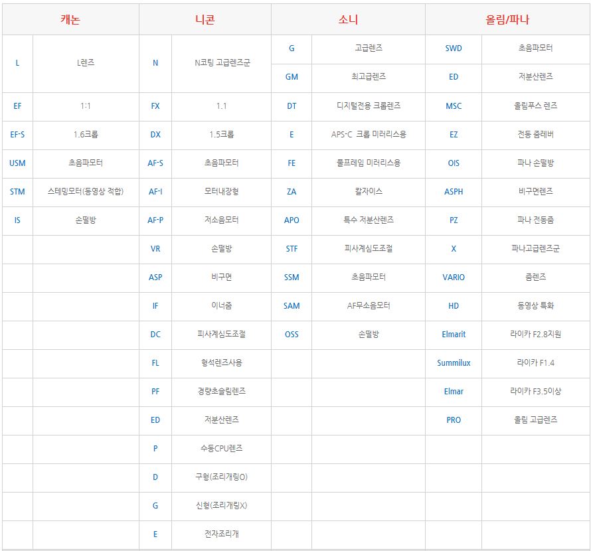Click the '형석렌즈사용' description
The height and width of the screenshot is (551, 591).
(x=222, y=363)
